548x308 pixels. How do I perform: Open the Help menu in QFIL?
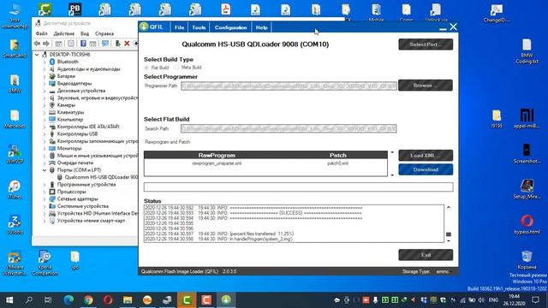[261, 27]
